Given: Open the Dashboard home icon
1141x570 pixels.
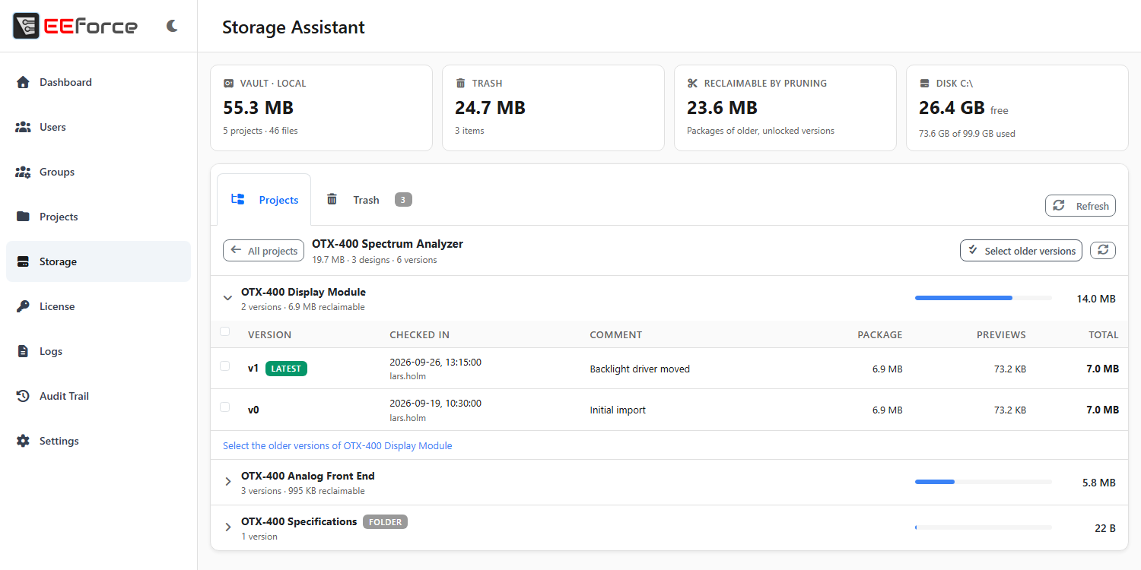Looking at the screenshot, I should coord(23,82).
